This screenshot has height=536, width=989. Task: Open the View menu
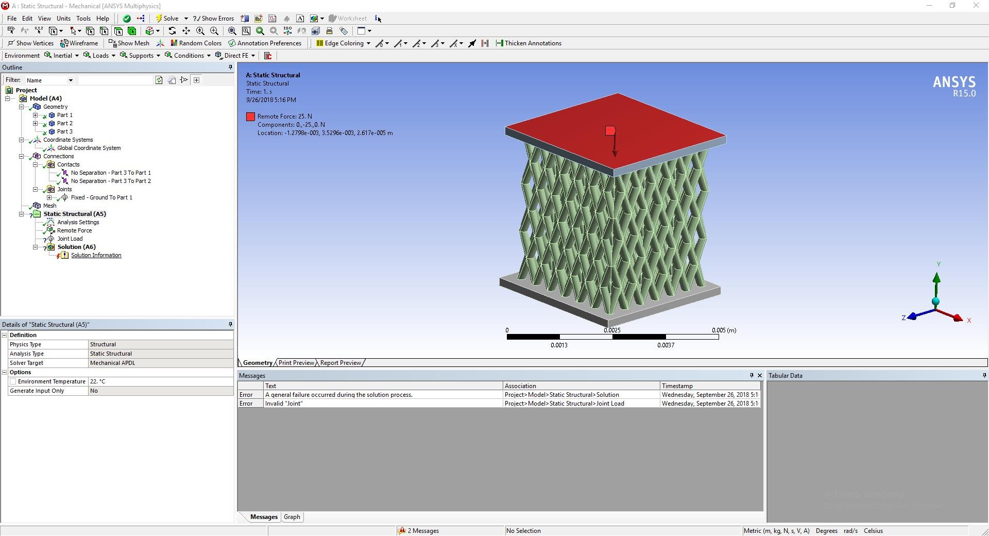point(44,19)
